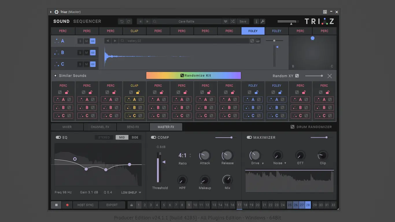Click the preset search magnifier icon
This screenshot has height=222, width=395.
pos(155,21)
